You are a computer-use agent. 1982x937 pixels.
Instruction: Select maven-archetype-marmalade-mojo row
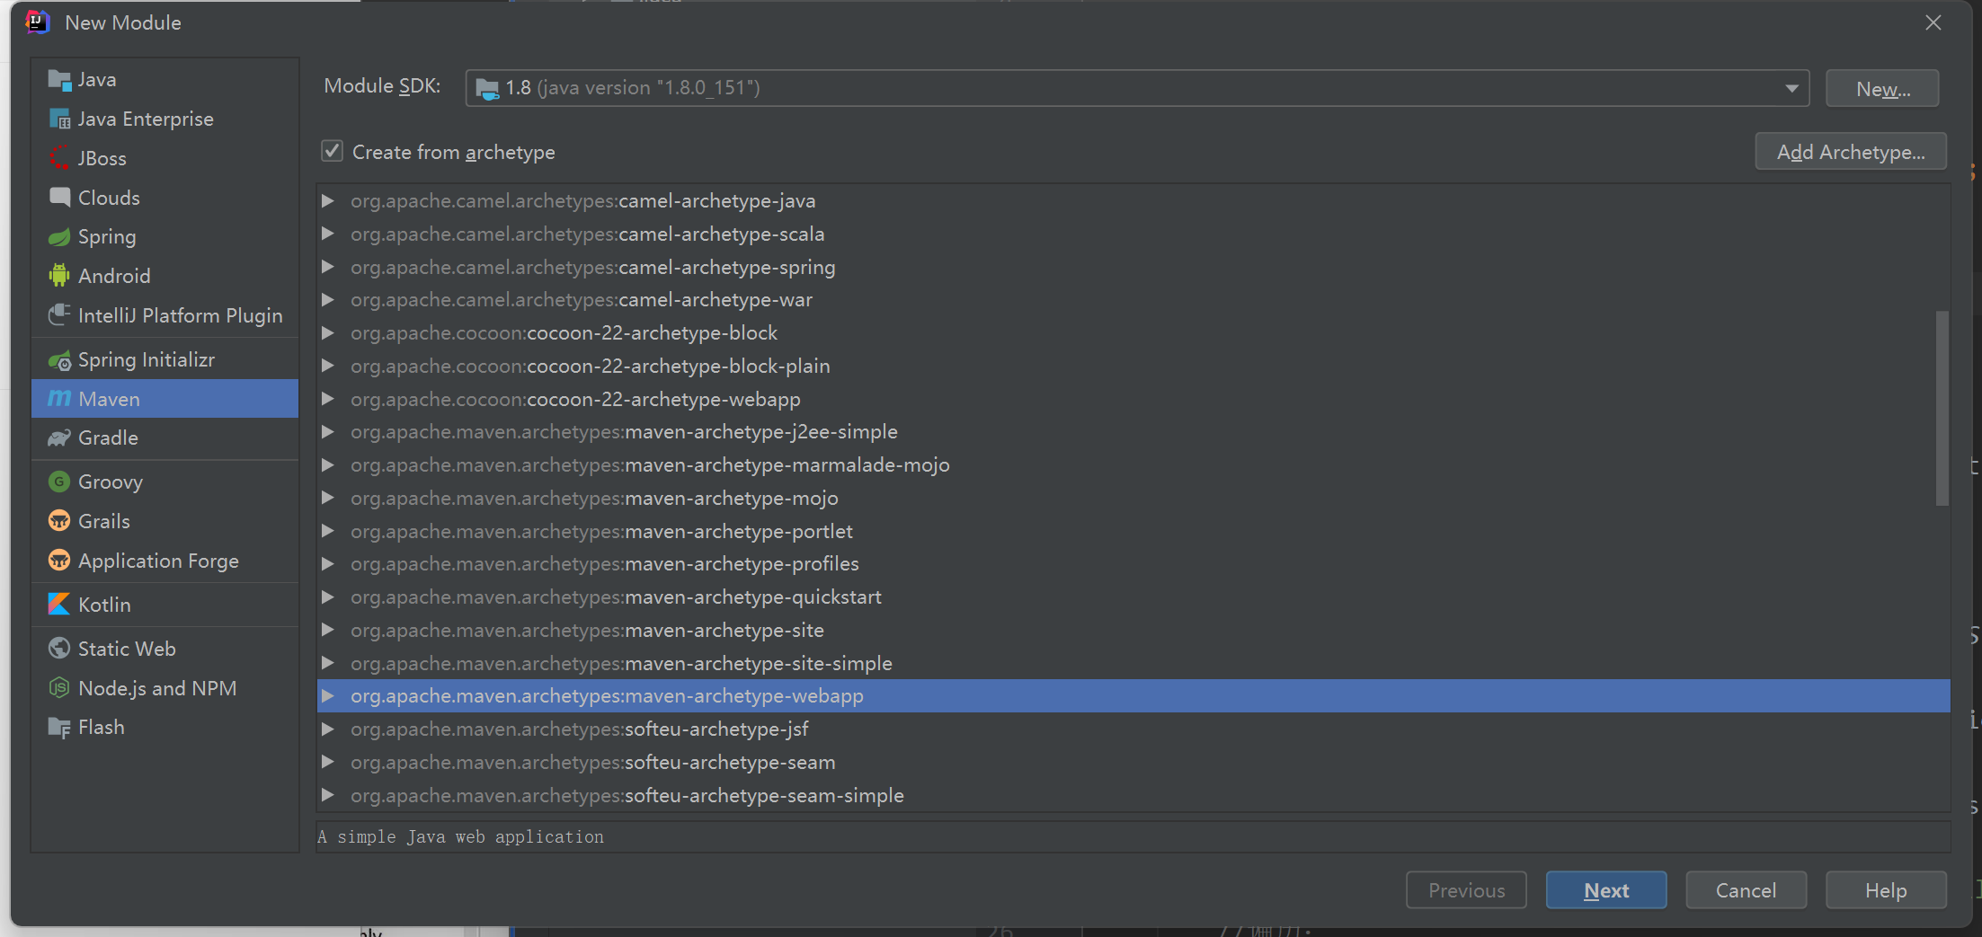(1133, 464)
